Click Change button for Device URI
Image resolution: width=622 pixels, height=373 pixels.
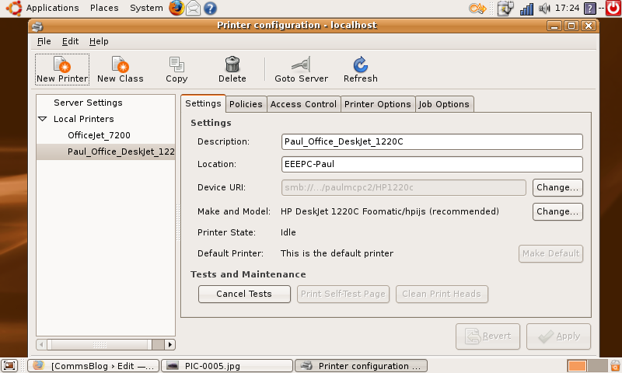[x=557, y=187]
